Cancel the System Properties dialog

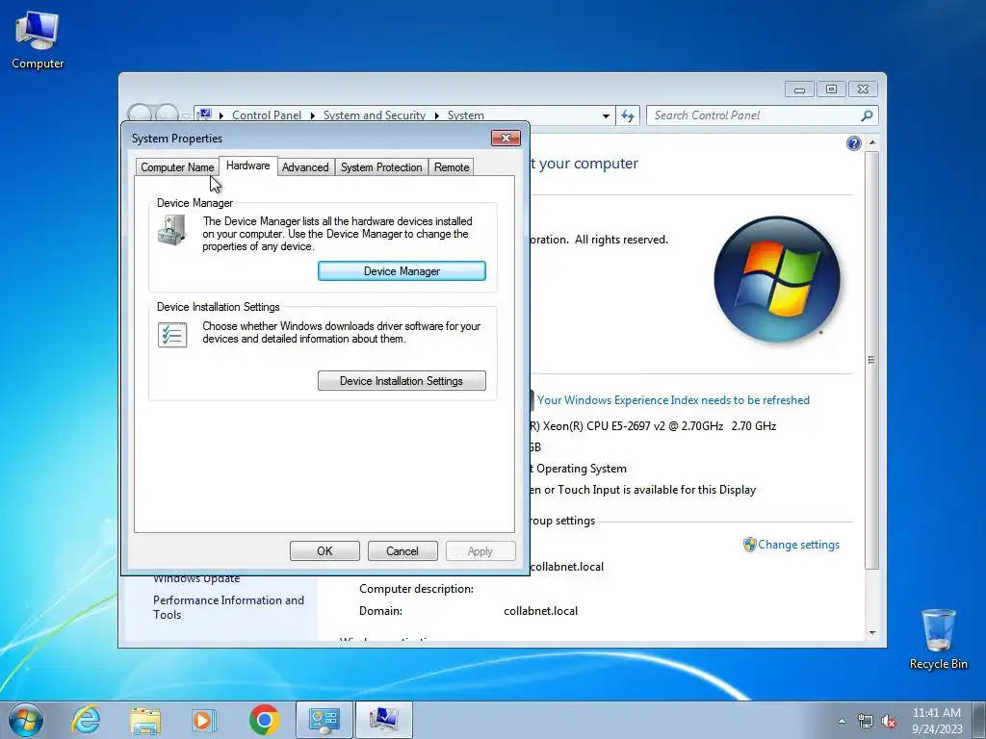(x=402, y=551)
